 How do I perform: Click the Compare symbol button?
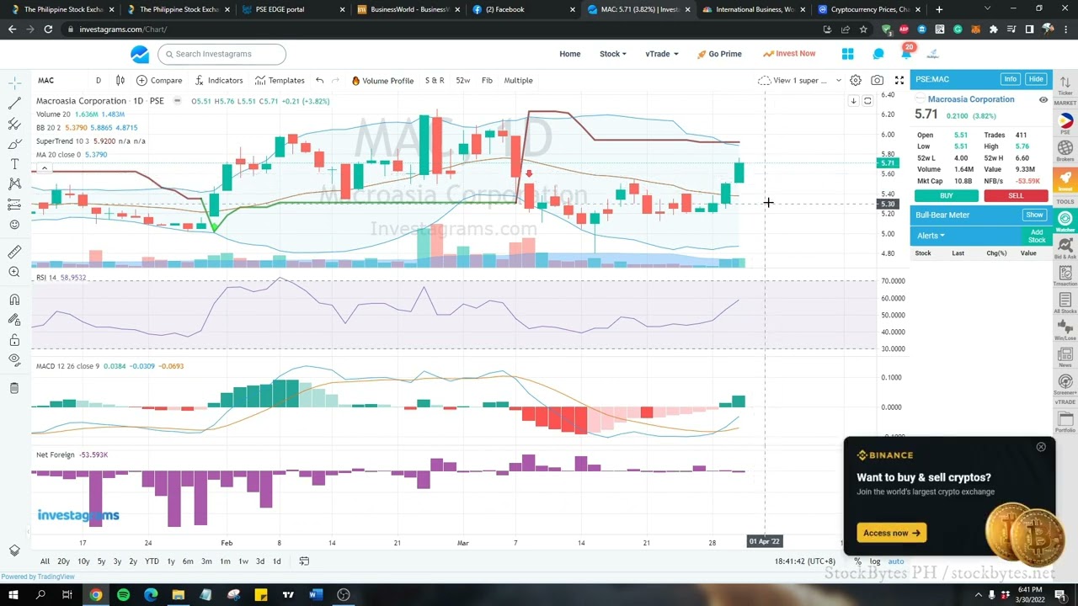159,80
